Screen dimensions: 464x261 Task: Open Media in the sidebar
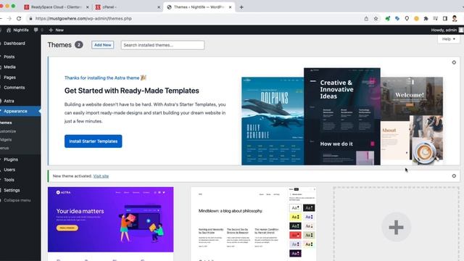coord(9,67)
